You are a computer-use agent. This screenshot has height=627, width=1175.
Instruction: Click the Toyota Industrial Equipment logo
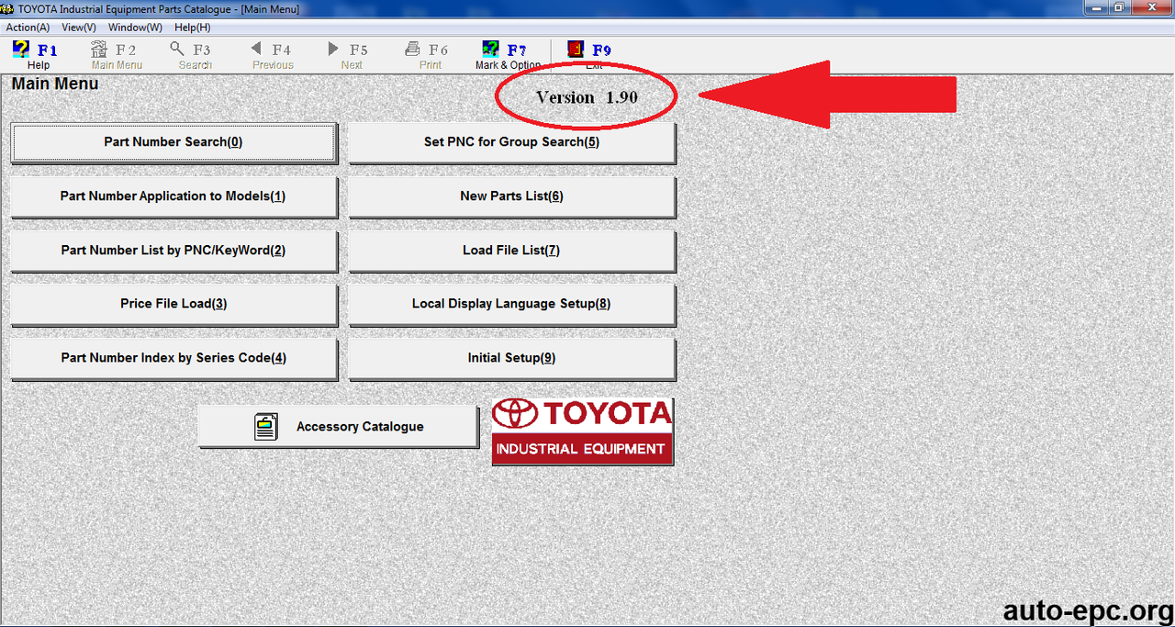[582, 431]
